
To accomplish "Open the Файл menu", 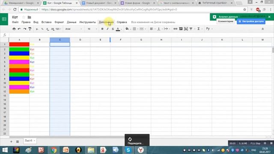I will (15, 22).
